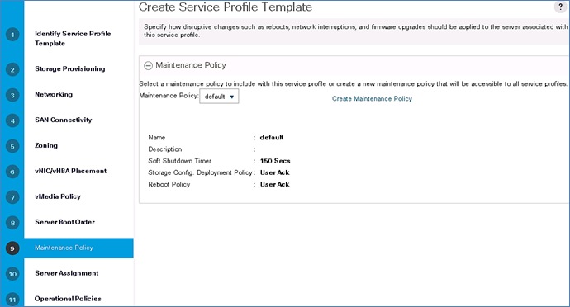
Task: Go to Zoning step
Action: 45,145
